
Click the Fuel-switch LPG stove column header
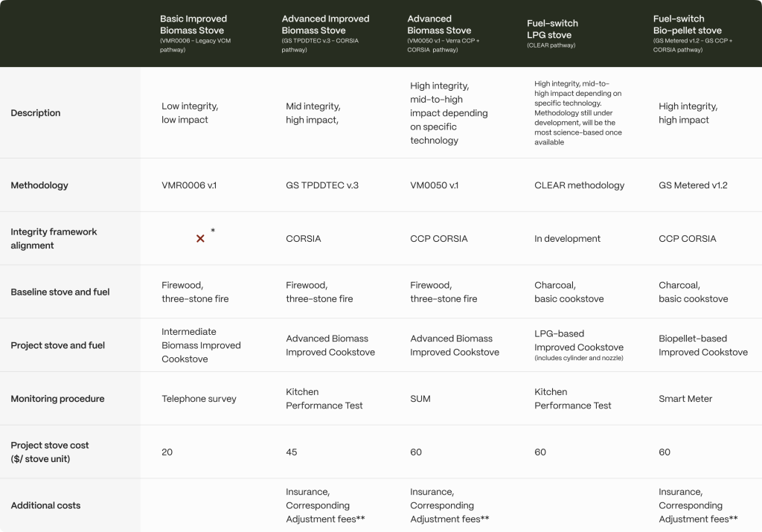click(552, 33)
